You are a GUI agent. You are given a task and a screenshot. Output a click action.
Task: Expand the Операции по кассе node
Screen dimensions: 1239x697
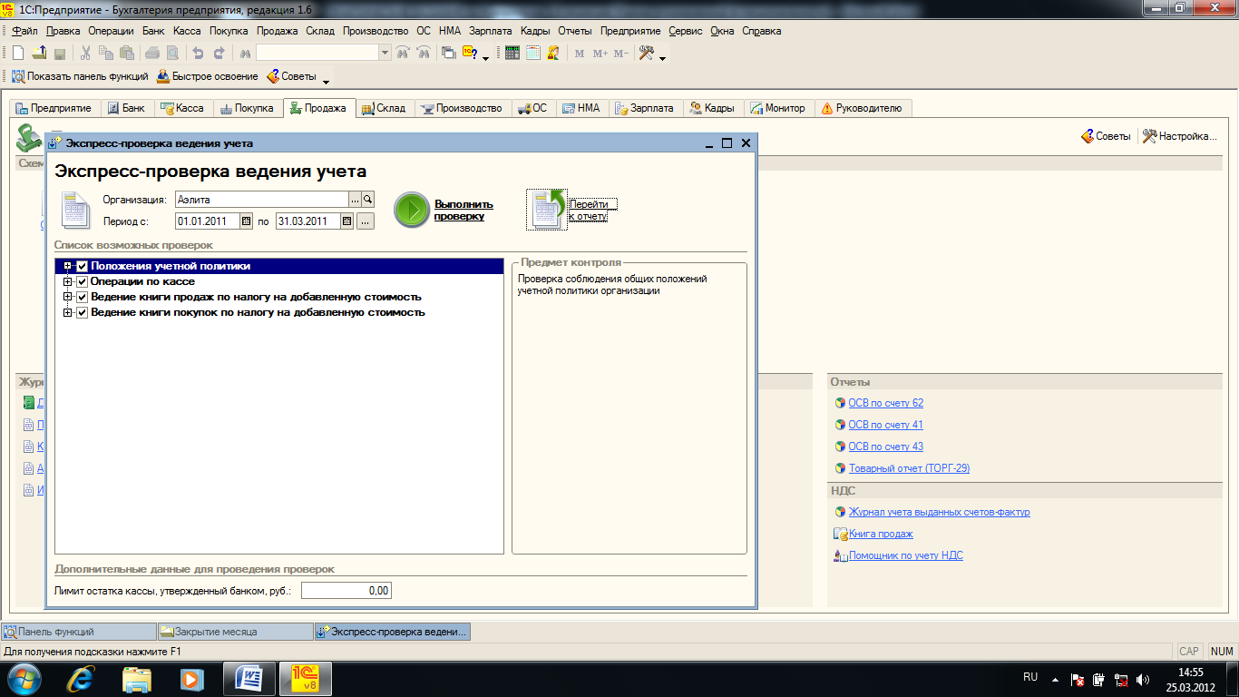tap(68, 281)
